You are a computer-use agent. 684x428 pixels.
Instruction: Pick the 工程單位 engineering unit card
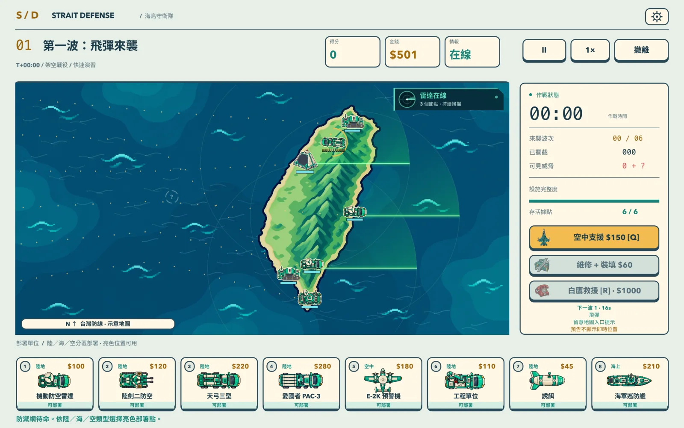click(x=466, y=384)
